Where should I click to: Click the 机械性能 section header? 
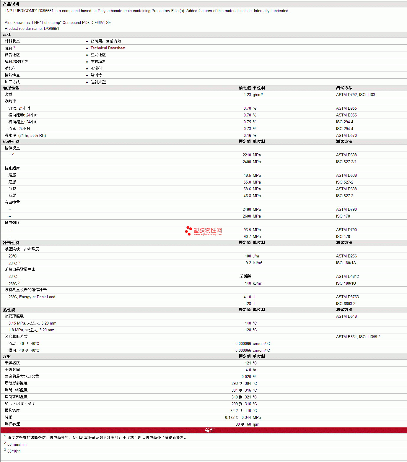pos(11,142)
